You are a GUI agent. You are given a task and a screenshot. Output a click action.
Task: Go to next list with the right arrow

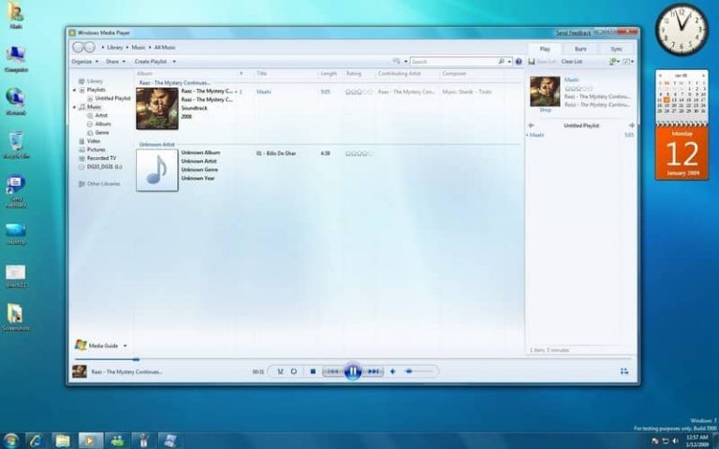pyautogui.click(x=631, y=125)
